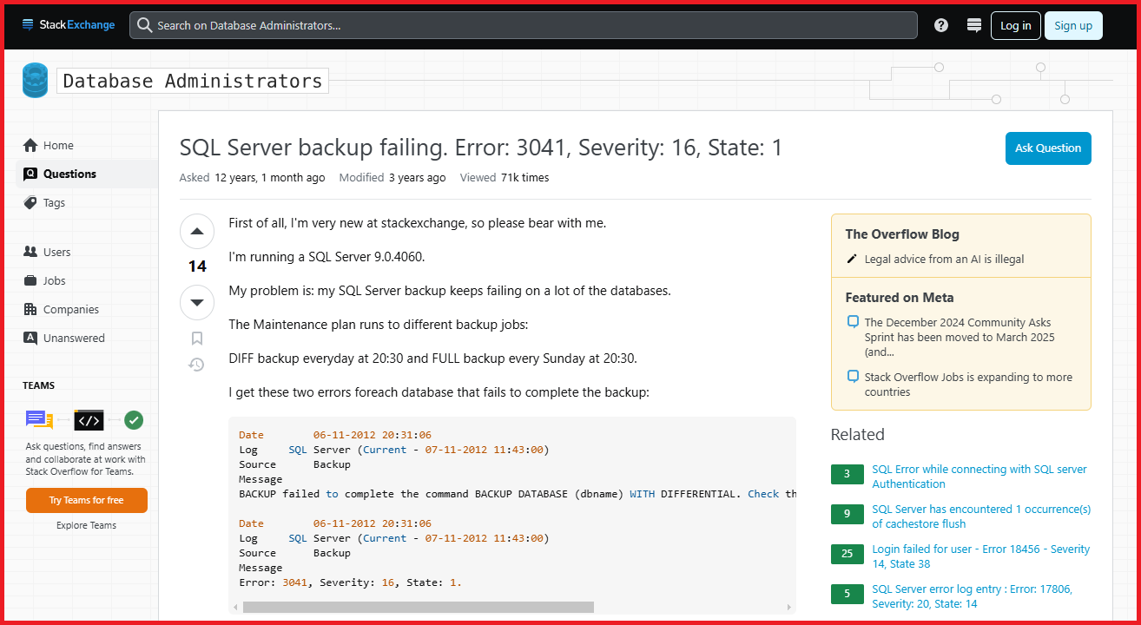Click the Users icon in sidebar
This screenshot has width=1141, height=625.
pos(30,252)
